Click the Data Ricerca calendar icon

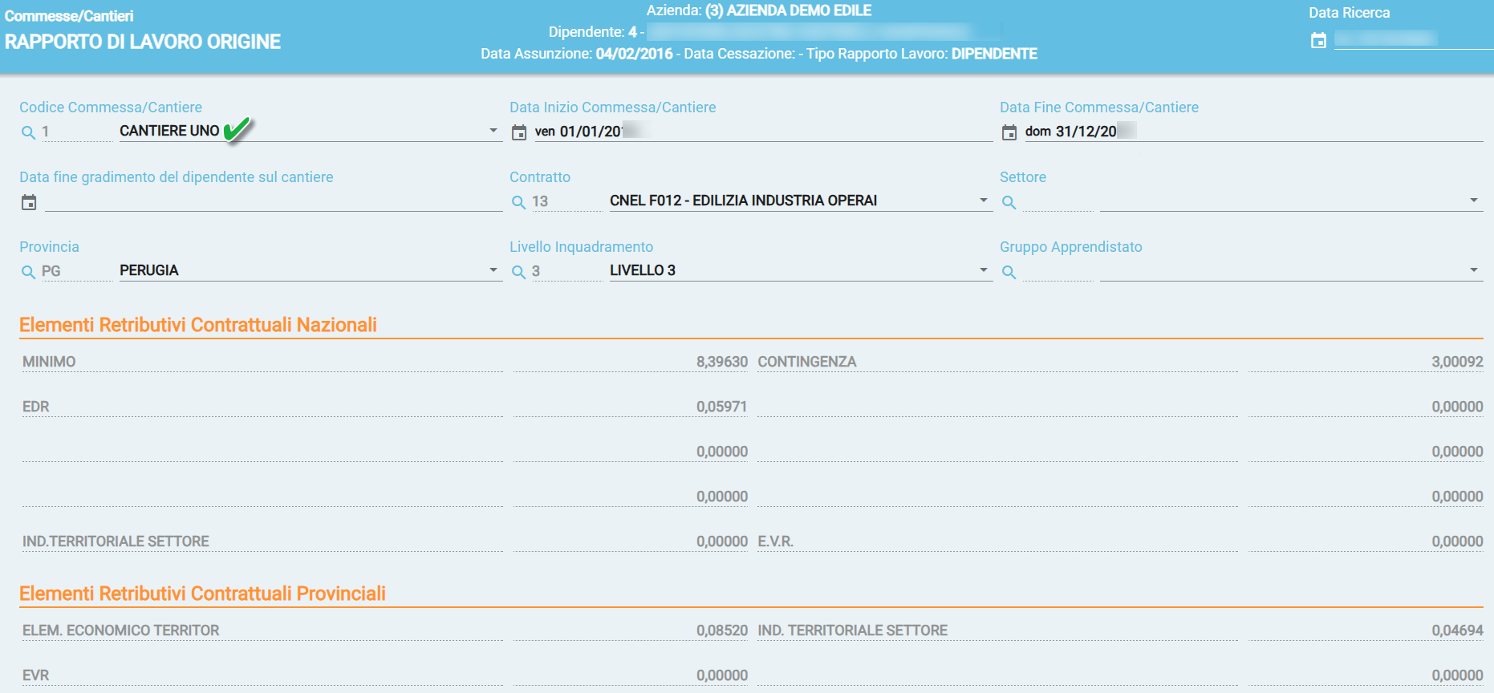(x=1318, y=40)
